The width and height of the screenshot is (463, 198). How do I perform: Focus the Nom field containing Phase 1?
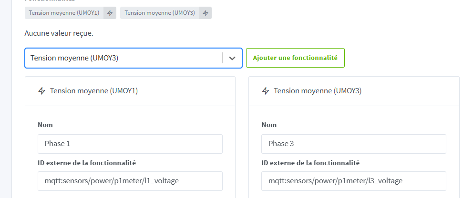click(x=130, y=144)
